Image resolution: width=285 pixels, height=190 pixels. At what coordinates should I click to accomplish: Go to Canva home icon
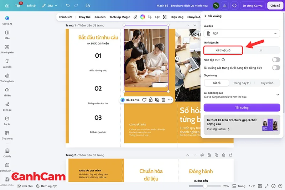(7, 6)
